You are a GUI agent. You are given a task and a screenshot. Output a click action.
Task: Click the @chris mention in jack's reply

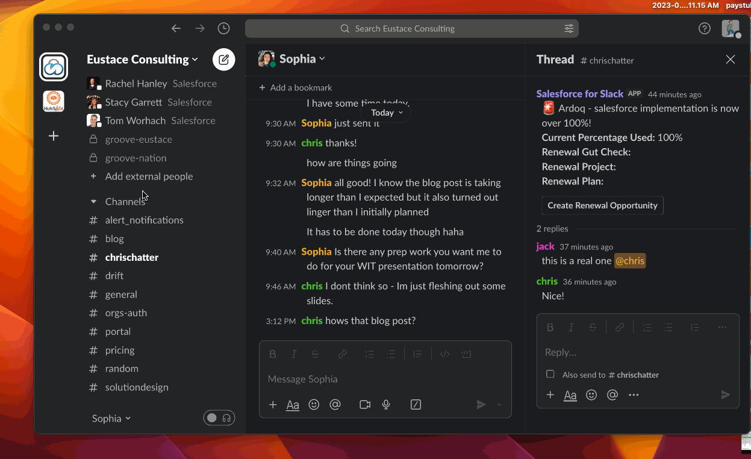pos(630,261)
